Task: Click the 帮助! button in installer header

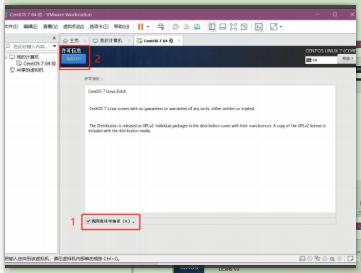Action: 347,58
